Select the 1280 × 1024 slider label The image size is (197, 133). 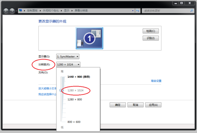tap(76, 91)
